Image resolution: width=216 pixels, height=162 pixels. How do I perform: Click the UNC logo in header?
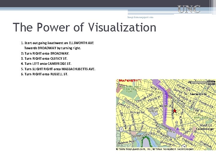[x=189, y=9]
